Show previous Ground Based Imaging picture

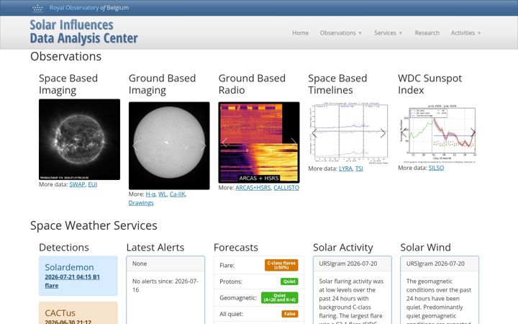pos(135,145)
